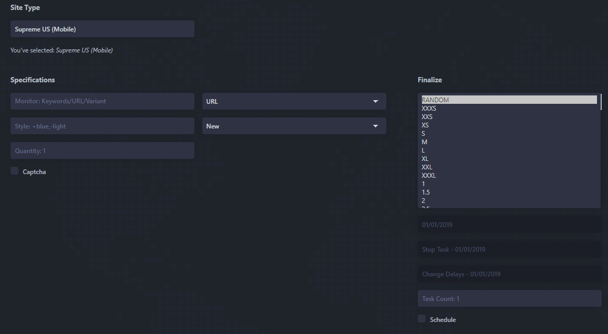This screenshot has width=608, height=334.
Task: Select size XXXS in the list
Action: coord(509,108)
